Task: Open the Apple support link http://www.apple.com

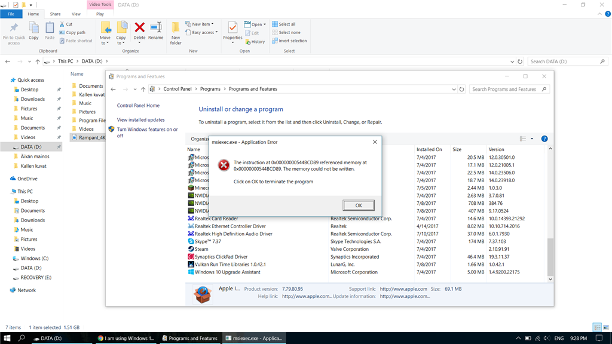Action: click(403, 289)
